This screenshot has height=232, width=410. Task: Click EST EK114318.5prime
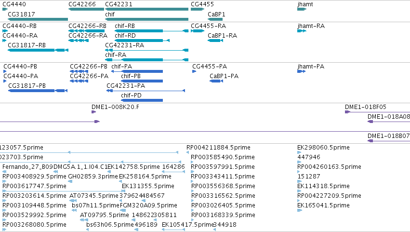(323, 186)
